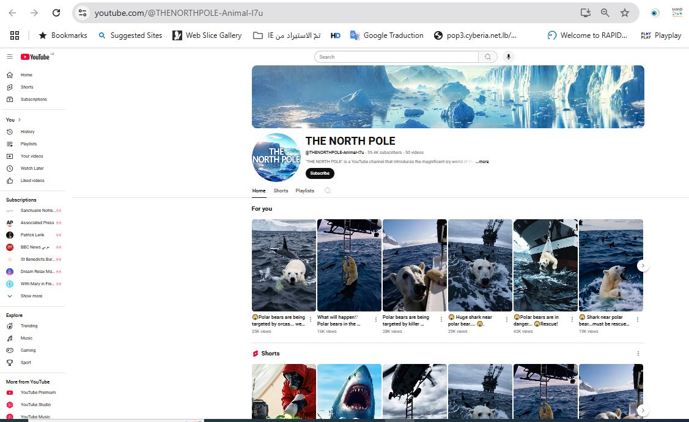Bookmark this page with star icon

[624, 13]
